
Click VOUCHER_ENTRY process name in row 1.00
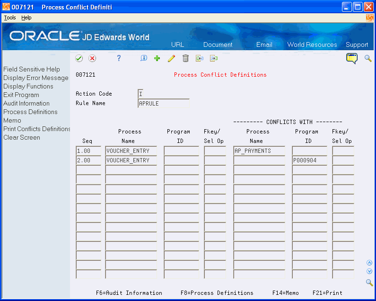(131, 151)
